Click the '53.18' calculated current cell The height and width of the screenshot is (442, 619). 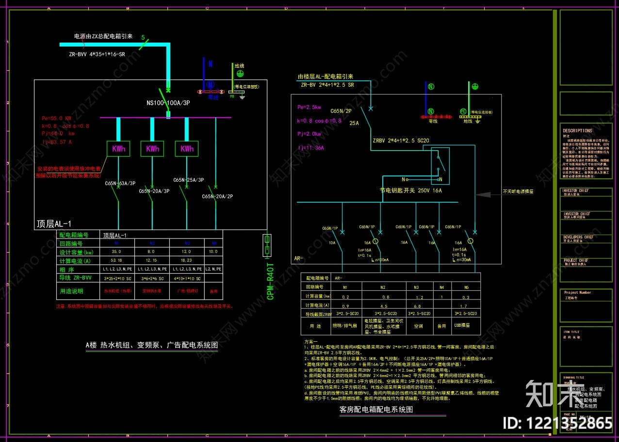[116, 261]
